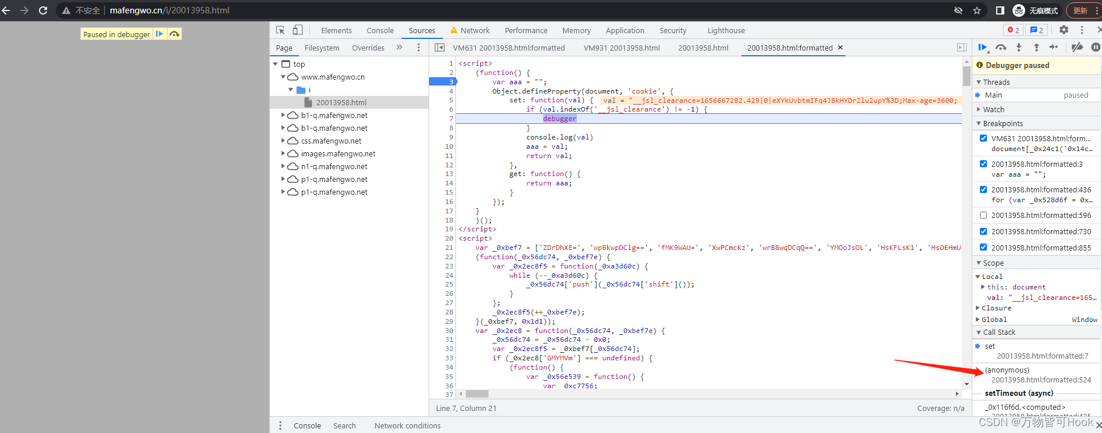Screen dimensions: 1102x433
Task: Open the drawer three-dot menu
Action: click(280, 425)
